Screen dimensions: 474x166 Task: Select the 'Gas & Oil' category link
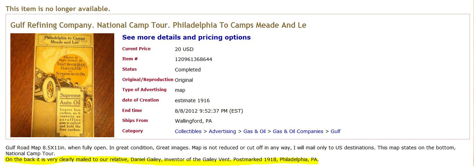[254, 131]
